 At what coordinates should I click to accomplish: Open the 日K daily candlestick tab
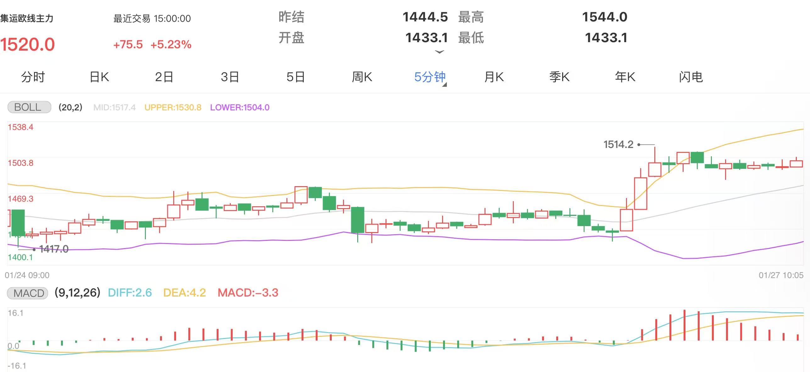pos(99,77)
